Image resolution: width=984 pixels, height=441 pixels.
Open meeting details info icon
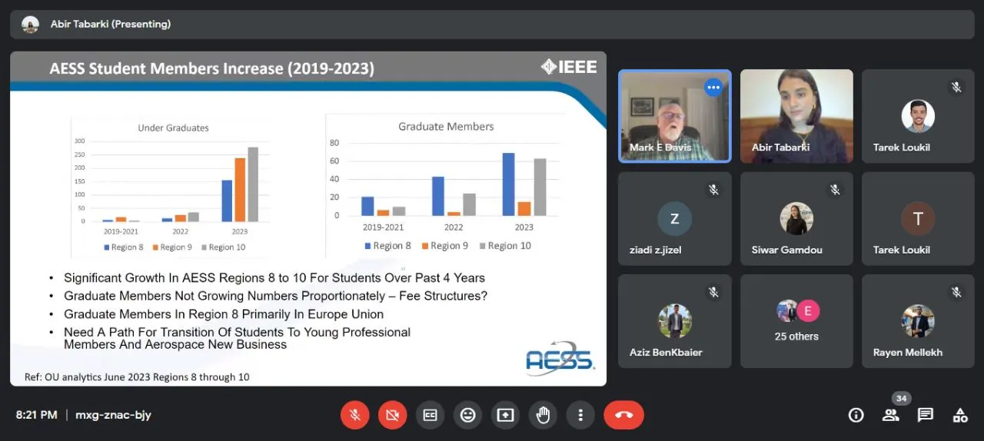tap(856, 415)
